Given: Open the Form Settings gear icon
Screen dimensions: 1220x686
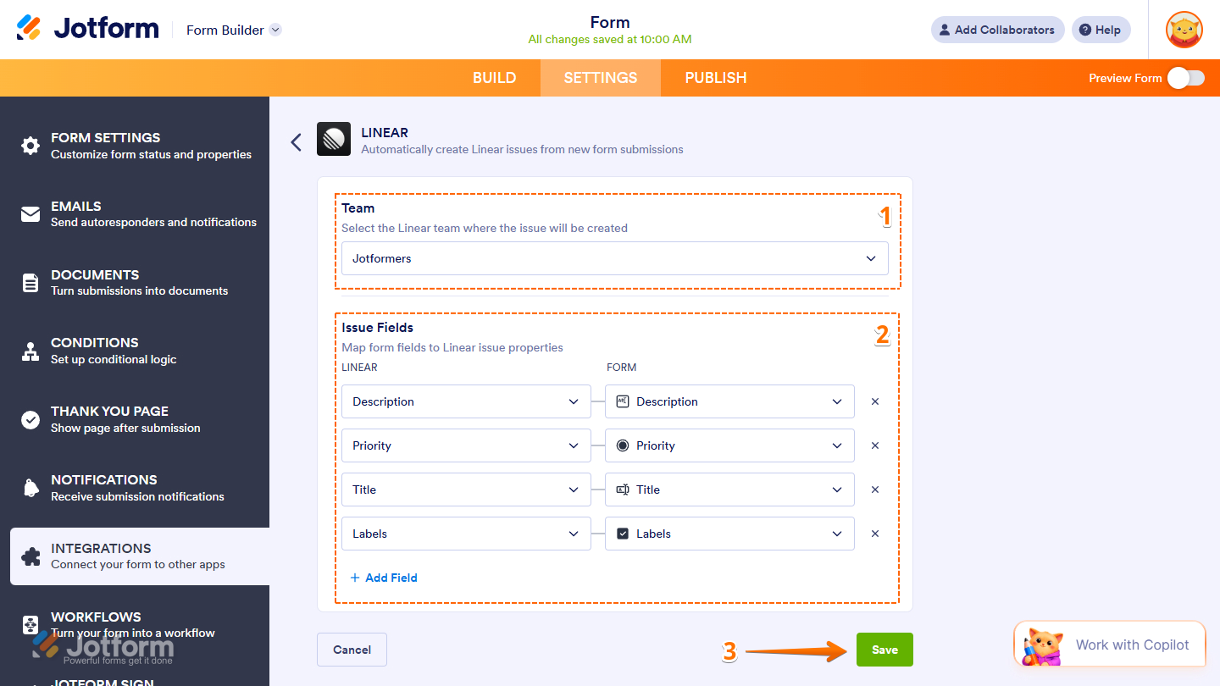Looking at the screenshot, I should click(x=30, y=146).
